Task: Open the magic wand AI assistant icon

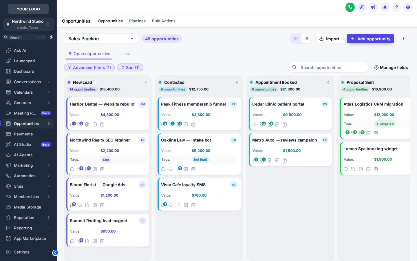Action: [362, 7]
